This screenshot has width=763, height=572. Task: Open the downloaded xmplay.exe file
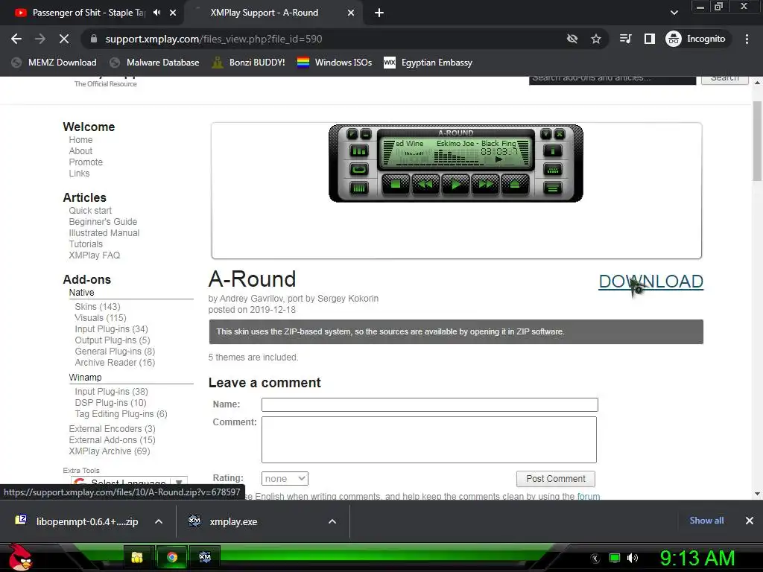click(233, 521)
